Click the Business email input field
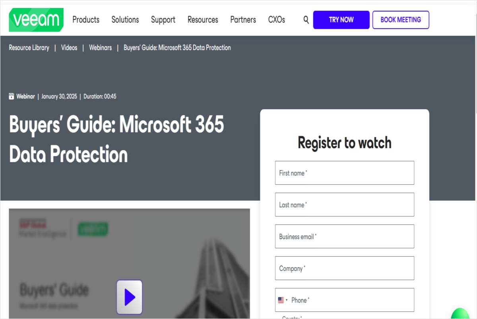 coord(344,236)
